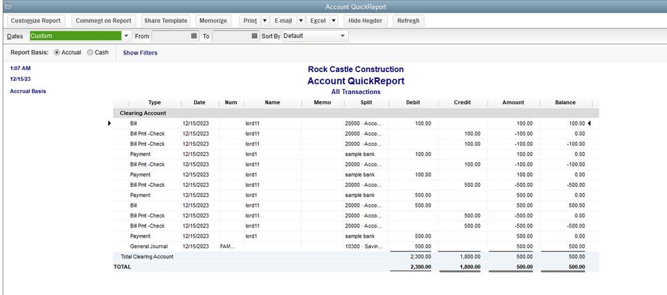Refresh the report
Image resolution: width=667 pixels, height=295 pixels.
pos(409,21)
